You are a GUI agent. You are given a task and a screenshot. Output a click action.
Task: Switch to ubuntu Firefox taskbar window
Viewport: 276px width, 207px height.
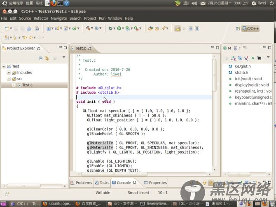[x=58, y=204]
